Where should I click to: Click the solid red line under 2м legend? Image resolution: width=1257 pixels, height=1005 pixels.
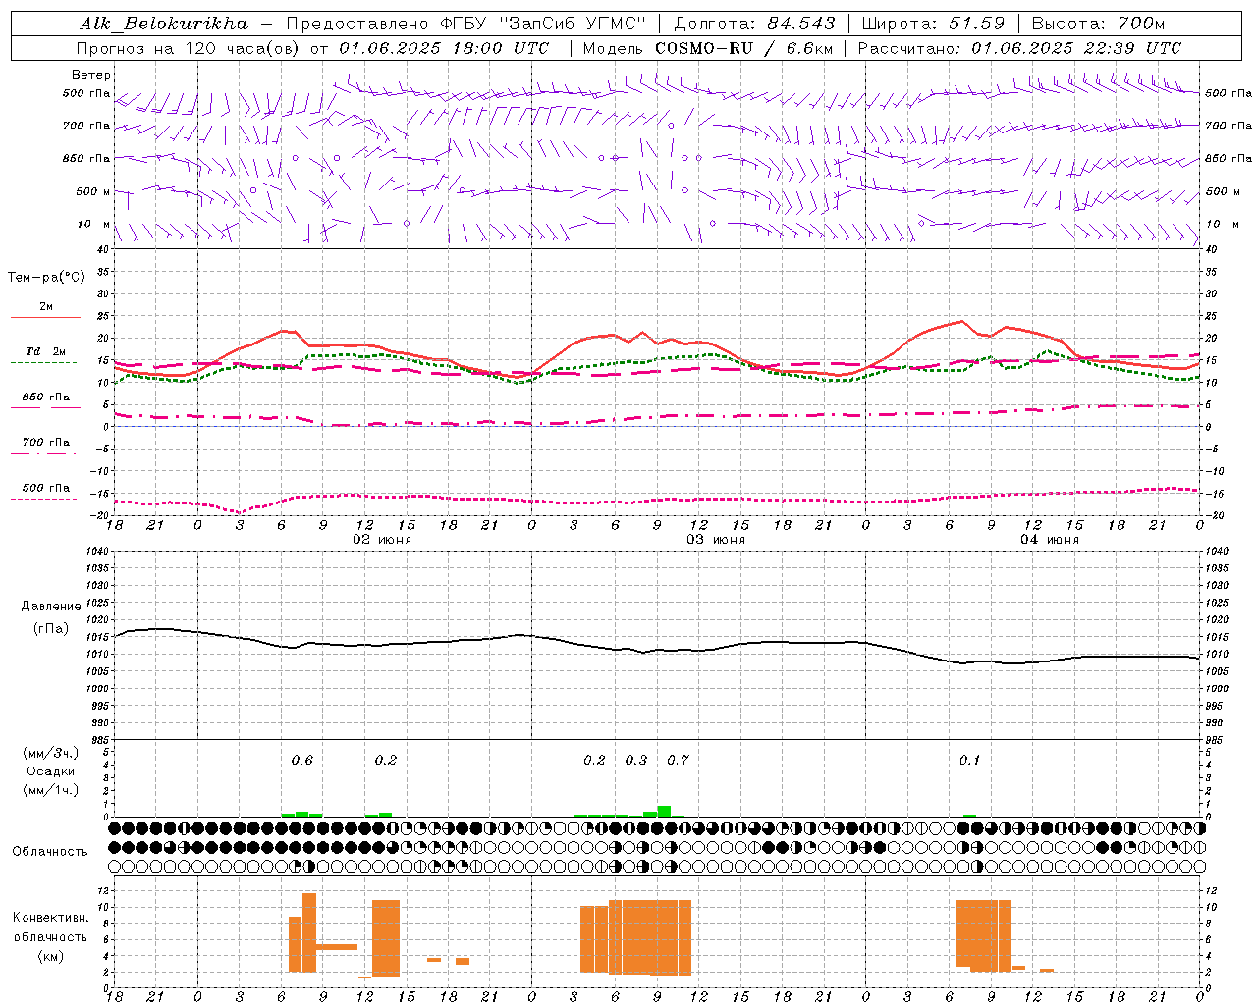pyautogui.click(x=45, y=317)
